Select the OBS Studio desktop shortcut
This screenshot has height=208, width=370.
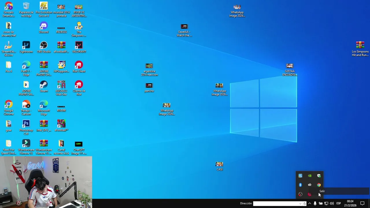click(44, 47)
